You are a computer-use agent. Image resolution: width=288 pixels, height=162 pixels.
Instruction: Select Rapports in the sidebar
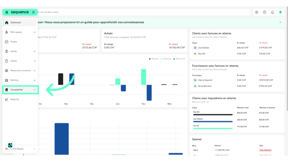[x=15, y=99]
